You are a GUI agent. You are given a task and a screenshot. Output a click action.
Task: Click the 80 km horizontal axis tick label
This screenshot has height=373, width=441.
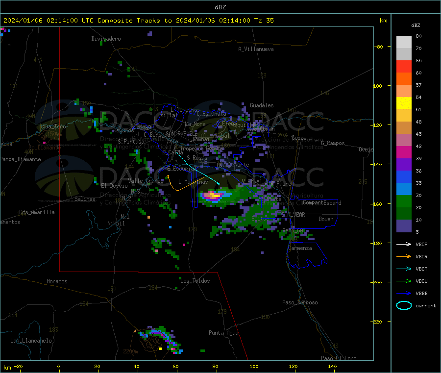coord(216,367)
